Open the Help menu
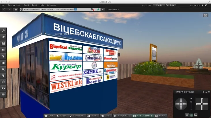This screenshot has height=118, width=211. pos(42,5)
